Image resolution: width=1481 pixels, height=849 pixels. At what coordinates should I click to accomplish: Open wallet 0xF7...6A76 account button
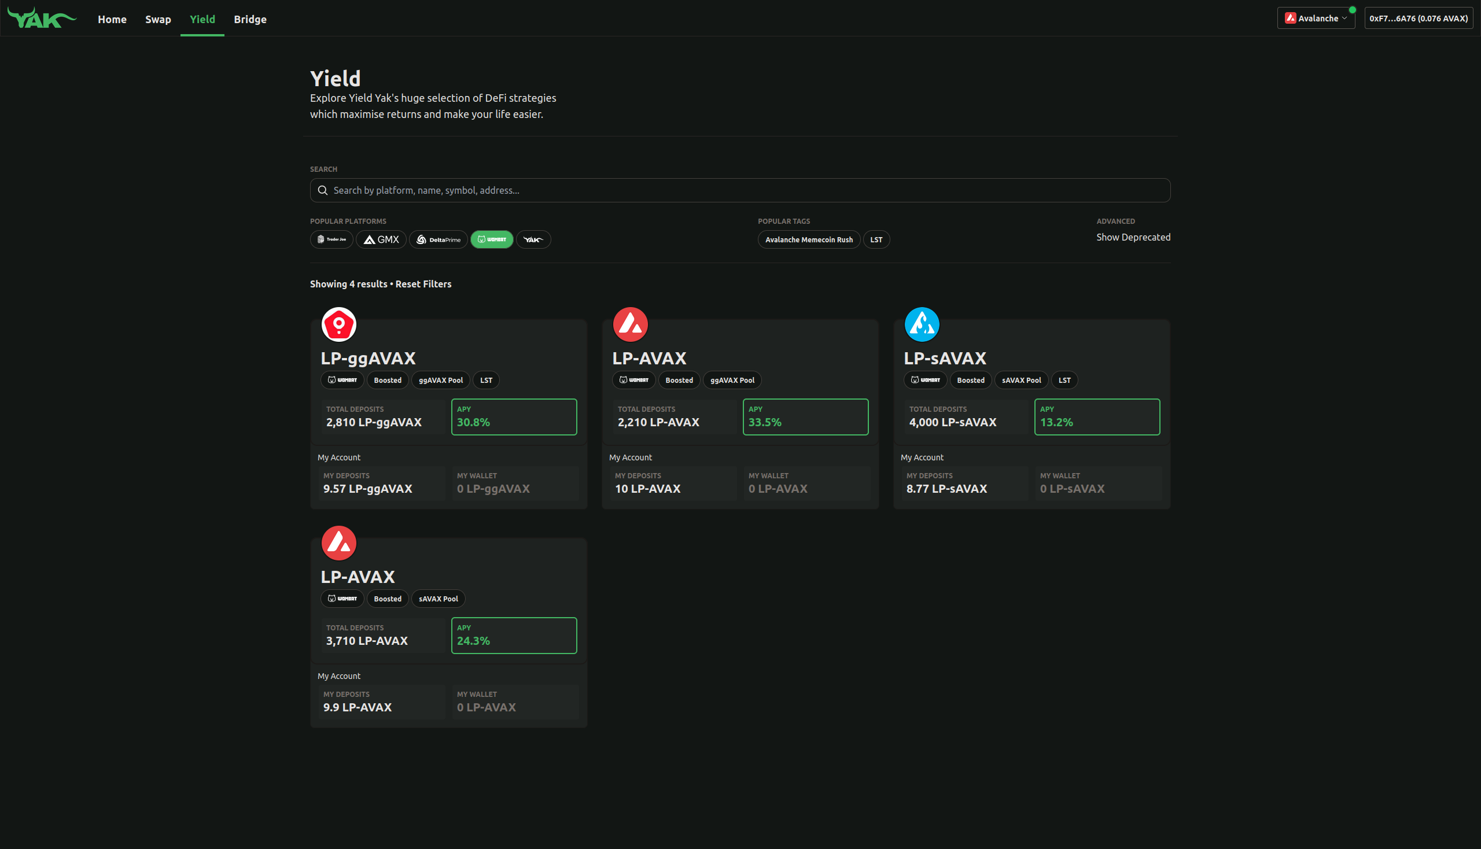pos(1419,18)
